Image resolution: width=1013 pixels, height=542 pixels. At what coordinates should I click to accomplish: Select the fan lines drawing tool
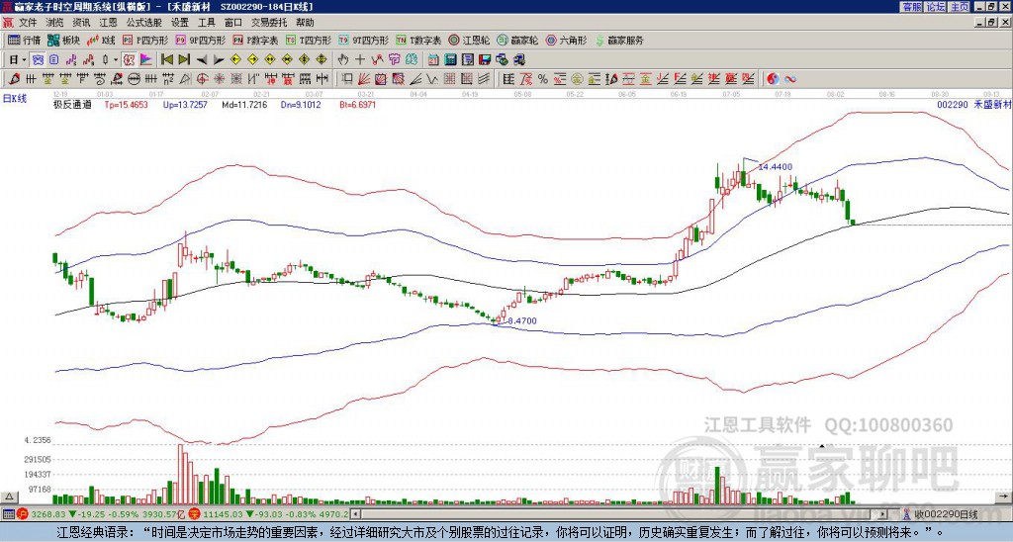pos(364,79)
